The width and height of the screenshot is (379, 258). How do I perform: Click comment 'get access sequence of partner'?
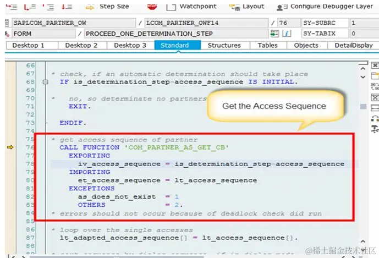point(129,140)
